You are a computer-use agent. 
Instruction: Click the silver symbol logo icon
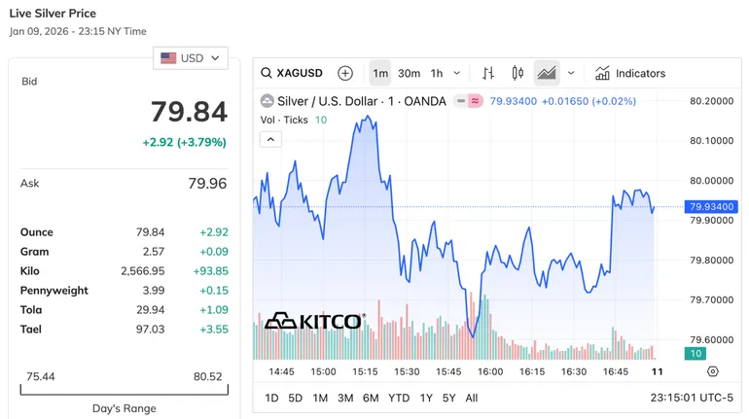(x=267, y=101)
